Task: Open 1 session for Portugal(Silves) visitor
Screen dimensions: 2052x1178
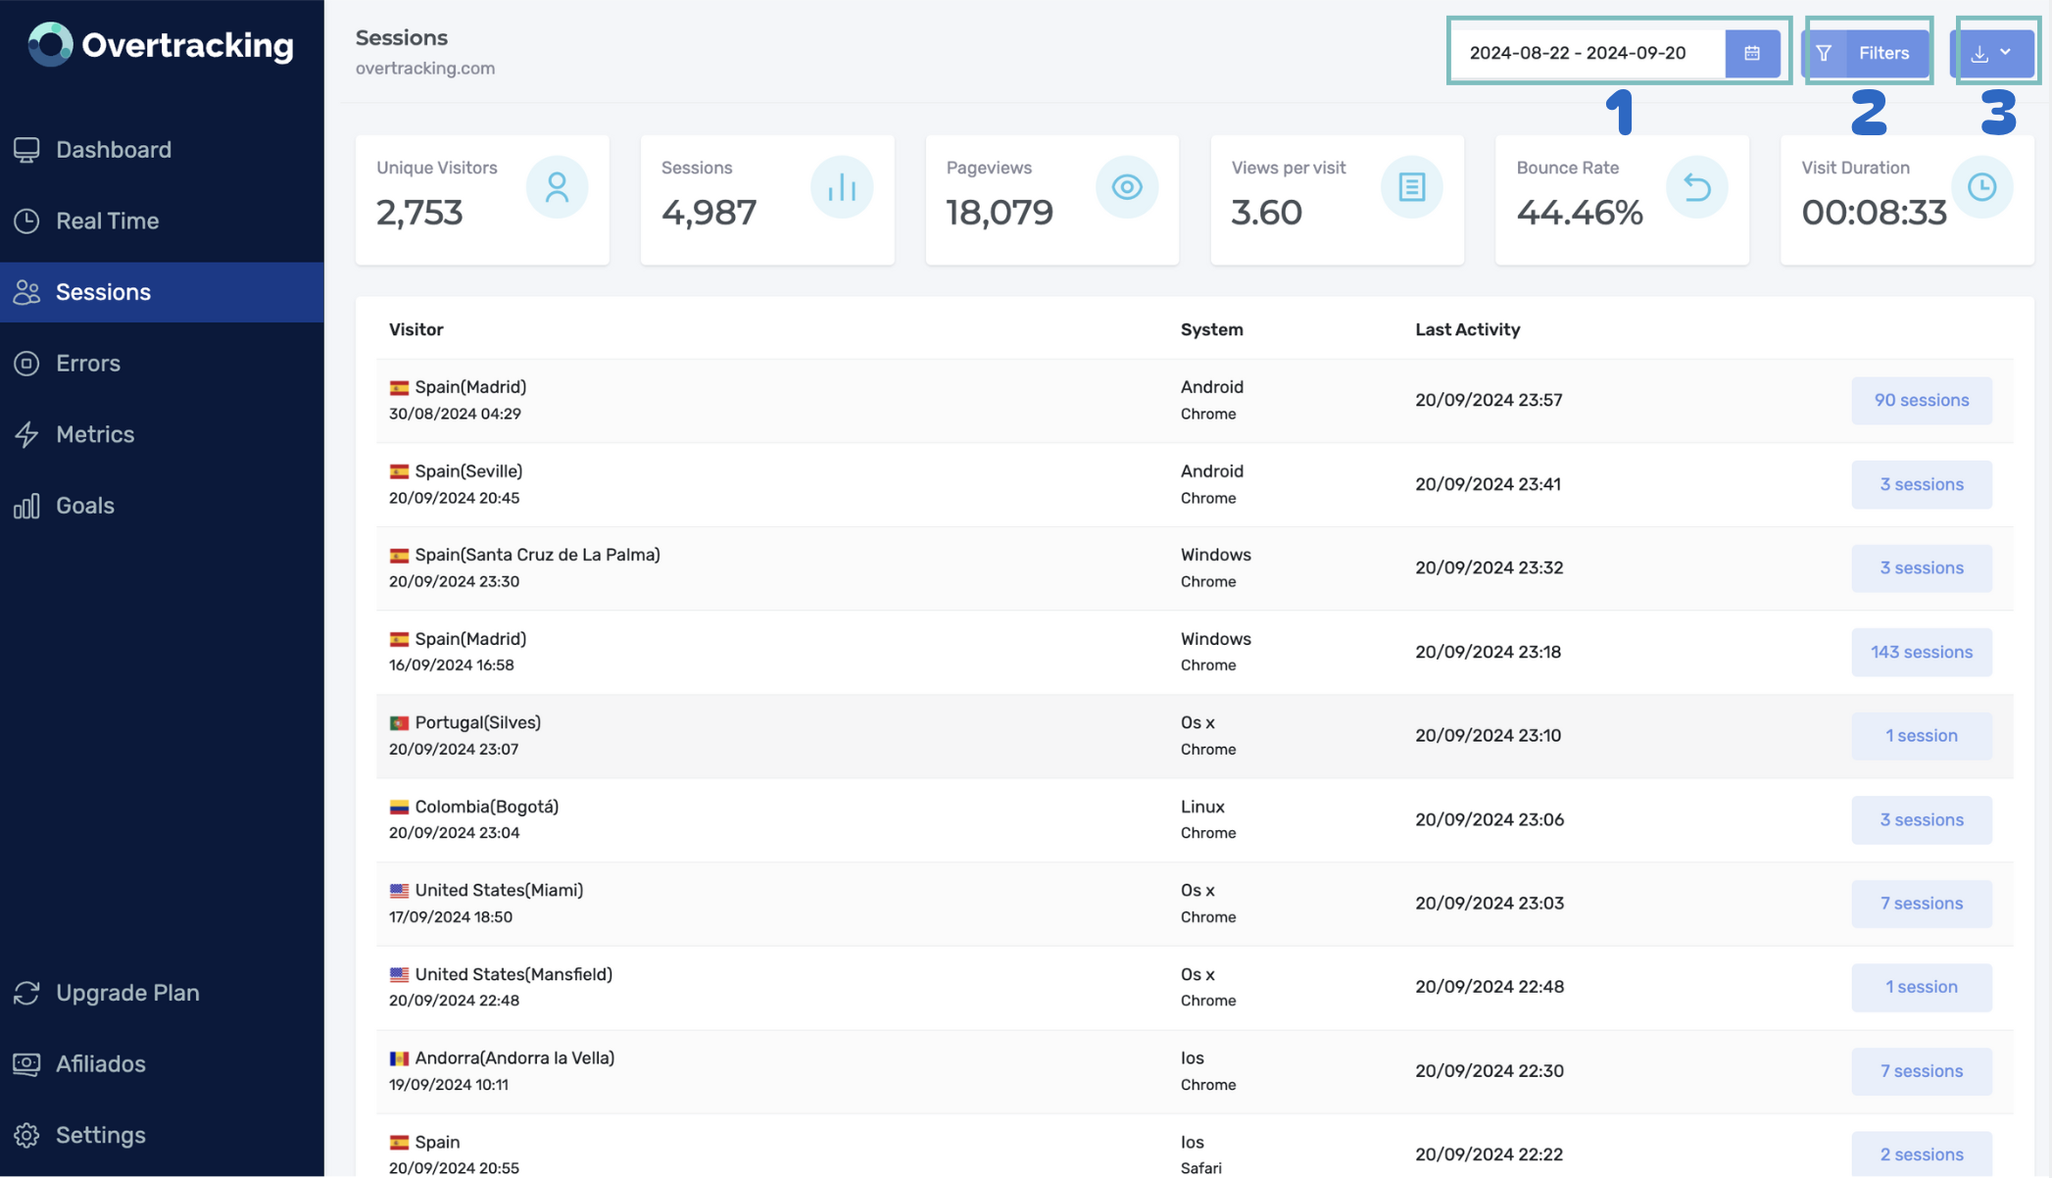Action: point(1922,736)
